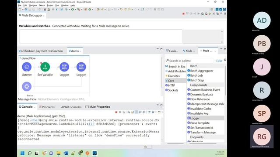This screenshot has width=280, height=157.
Task: Click the Variables pane scroll-down arrow
Action: pos(222,42)
